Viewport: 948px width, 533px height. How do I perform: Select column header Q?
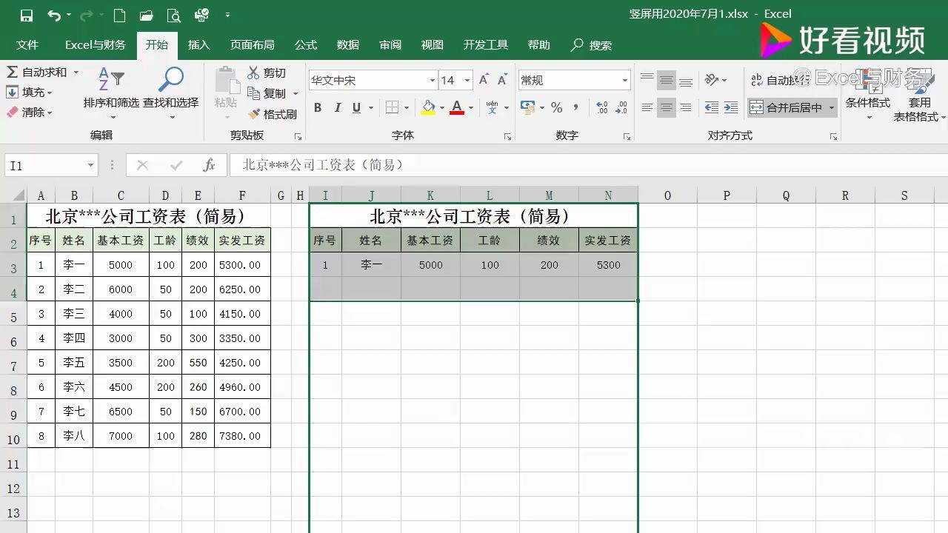click(x=786, y=195)
